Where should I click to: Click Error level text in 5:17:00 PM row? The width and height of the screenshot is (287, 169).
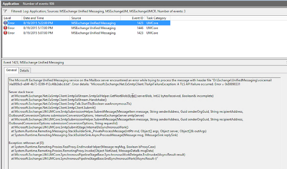tap(11, 28)
